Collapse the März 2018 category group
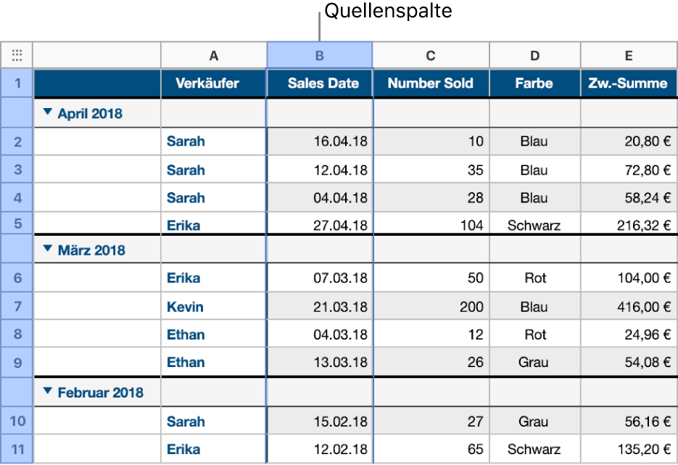Screen dimensions: 678x465 48,250
